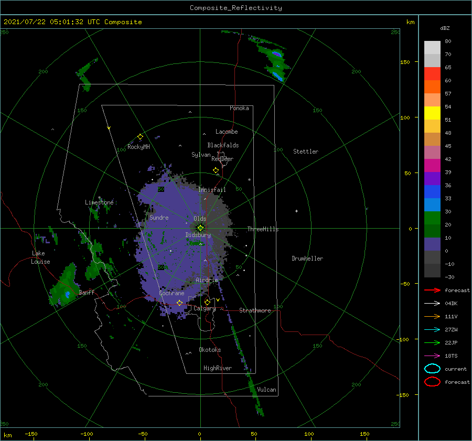Click the Didsbury city label
The width and height of the screenshot is (472, 441).
(x=198, y=235)
